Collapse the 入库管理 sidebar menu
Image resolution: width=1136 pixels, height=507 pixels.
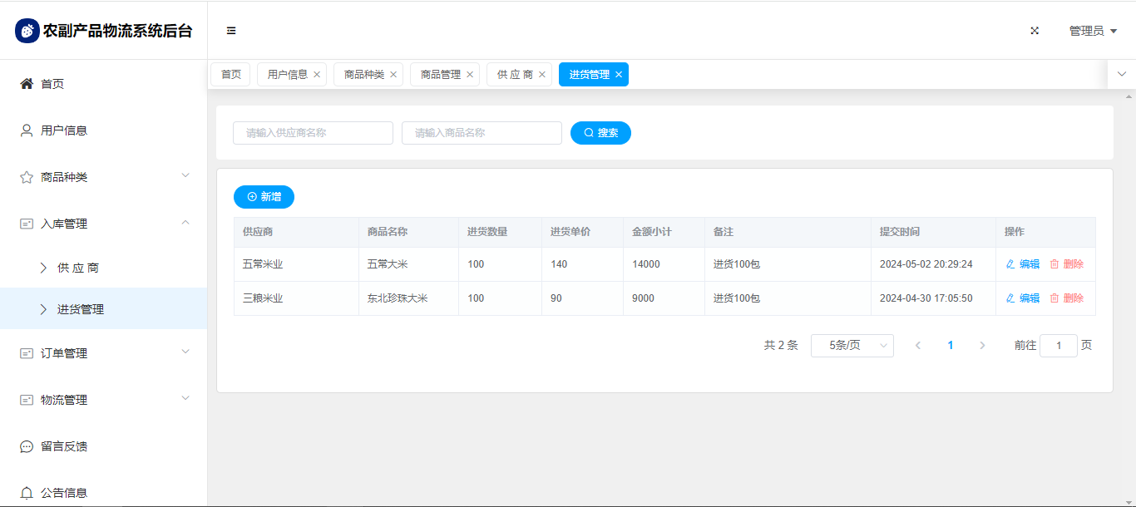click(x=103, y=224)
